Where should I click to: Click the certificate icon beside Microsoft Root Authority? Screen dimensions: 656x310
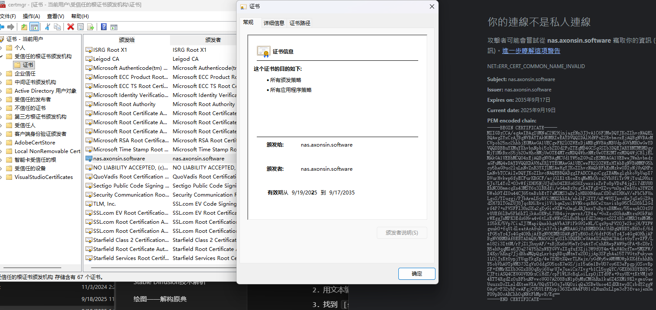coord(89,104)
